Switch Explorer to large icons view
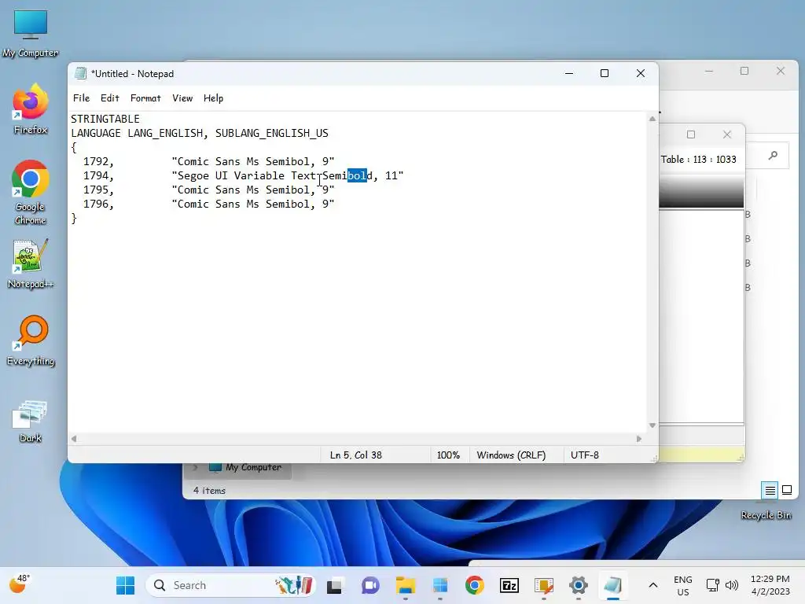This screenshot has width=805, height=604. [x=786, y=491]
